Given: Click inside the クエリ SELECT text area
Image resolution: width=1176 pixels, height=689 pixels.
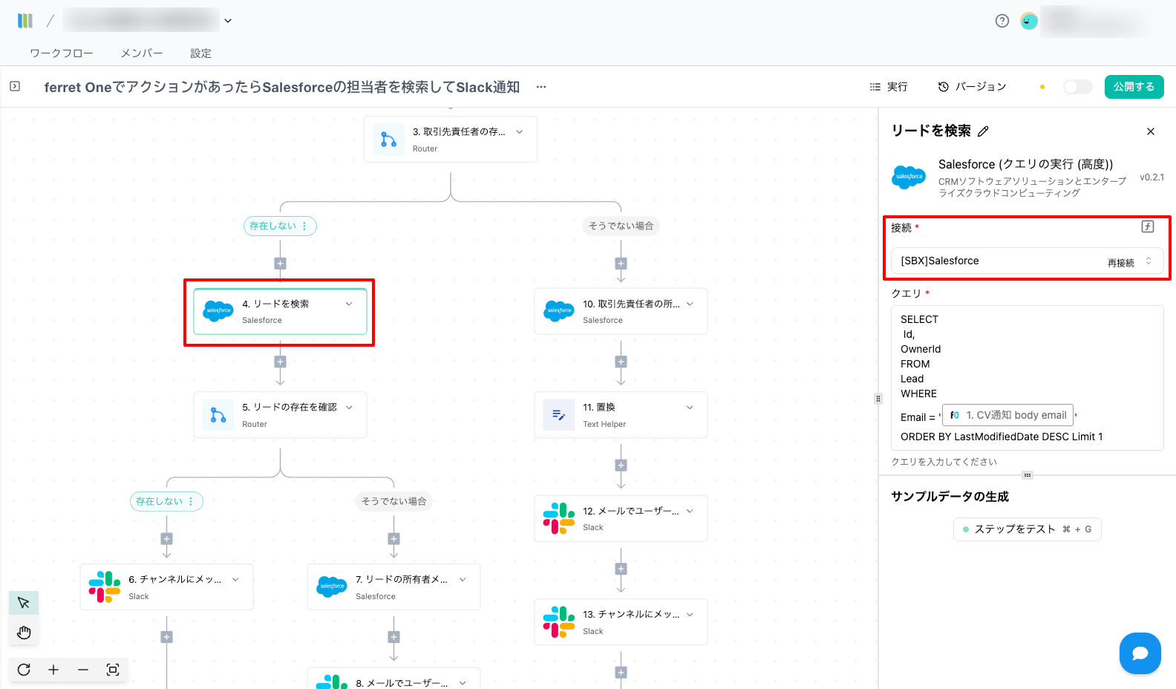Looking at the screenshot, I should coord(1028,378).
